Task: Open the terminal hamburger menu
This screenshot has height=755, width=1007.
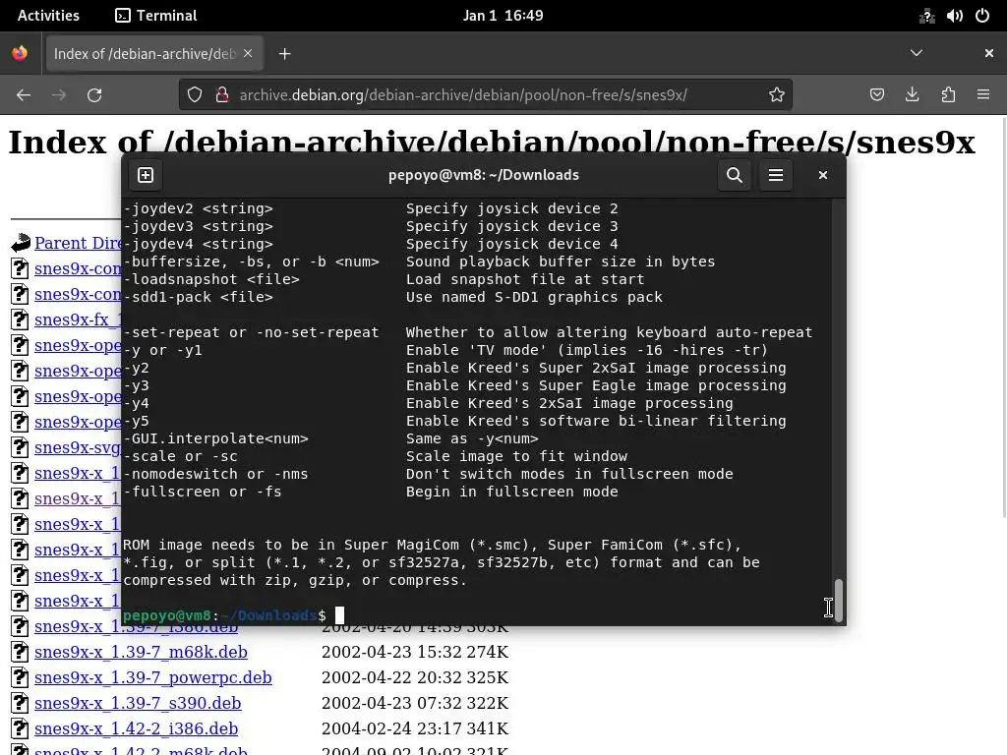Action: coord(776,175)
